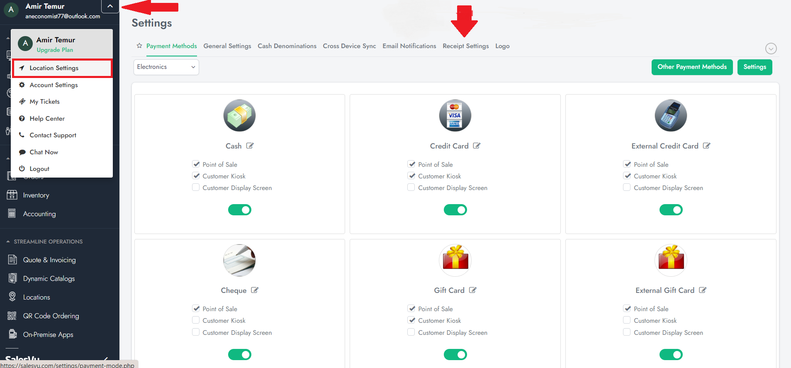
Task: Switch to the Receipt Settings tab
Action: click(x=465, y=46)
